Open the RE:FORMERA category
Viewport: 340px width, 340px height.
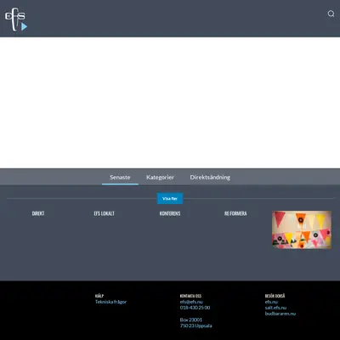(235, 213)
